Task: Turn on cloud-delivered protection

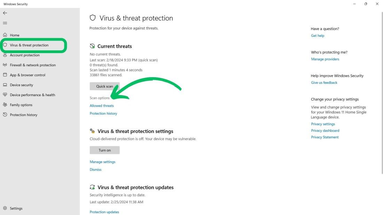Action: (104, 150)
